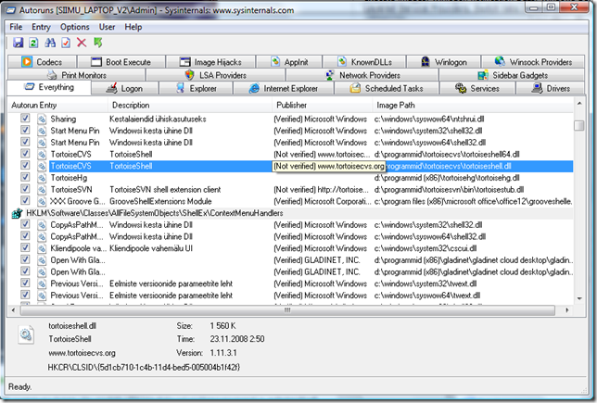Image resolution: width=597 pixels, height=403 pixels.
Task: Click the horizontal scrollbar left arrow
Action: [x=13, y=310]
